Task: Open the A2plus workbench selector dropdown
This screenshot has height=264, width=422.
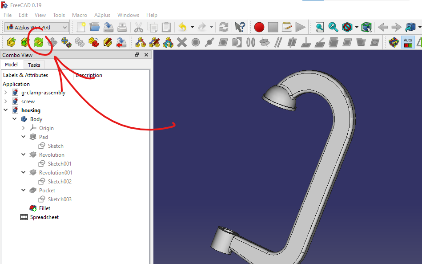Action: click(x=36, y=28)
